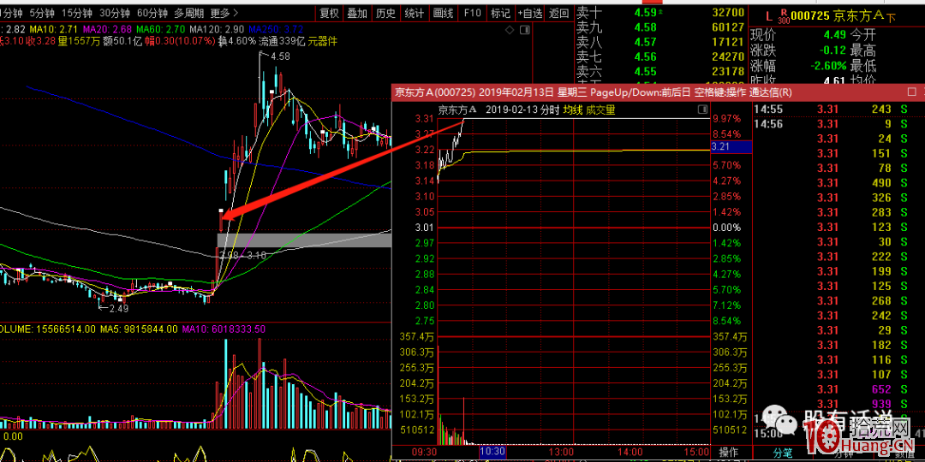Toggle the side panel icon in 分时 popup
The height and width of the screenshot is (462, 925).
[x=702, y=110]
